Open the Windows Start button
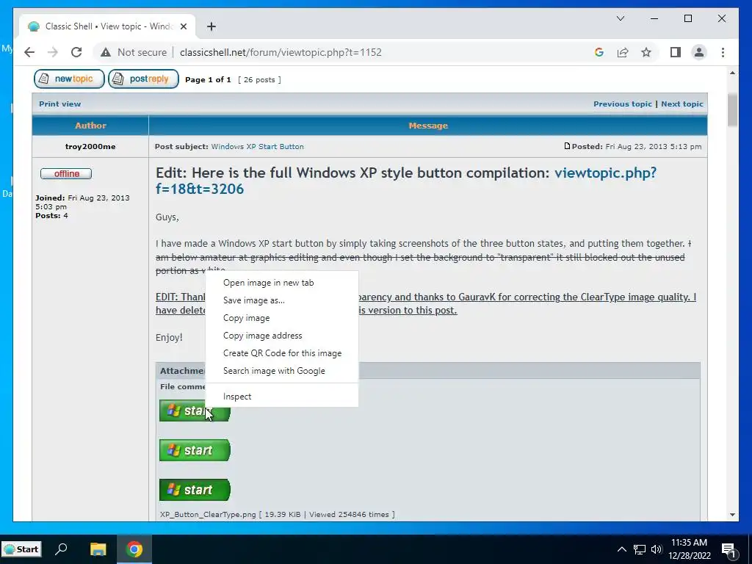 [21, 549]
